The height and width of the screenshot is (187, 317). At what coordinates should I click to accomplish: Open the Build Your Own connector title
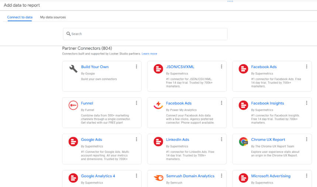95,67
